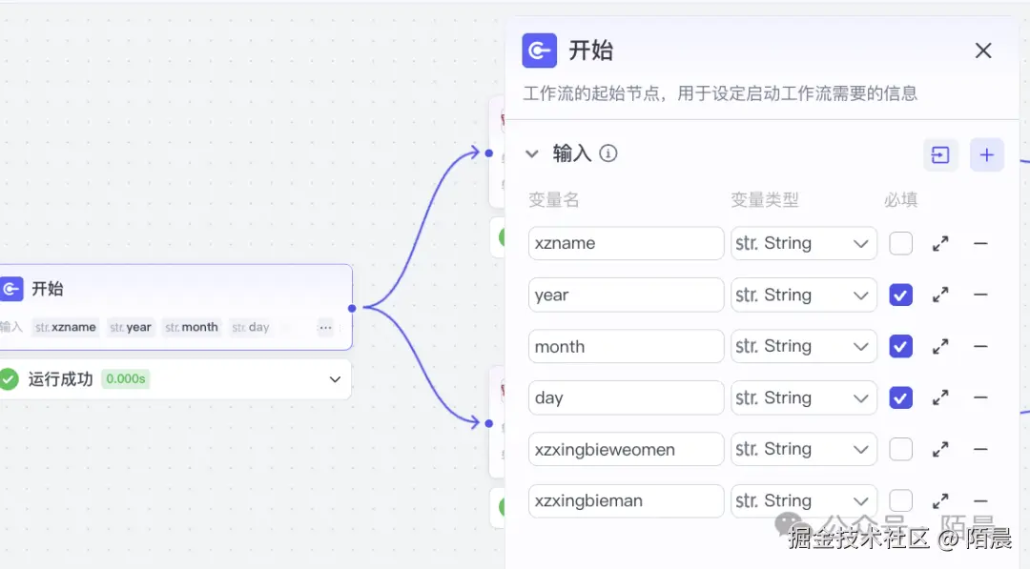Click the batch edit icon beside the plus button
This screenshot has height=569, width=1030.
(x=941, y=154)
